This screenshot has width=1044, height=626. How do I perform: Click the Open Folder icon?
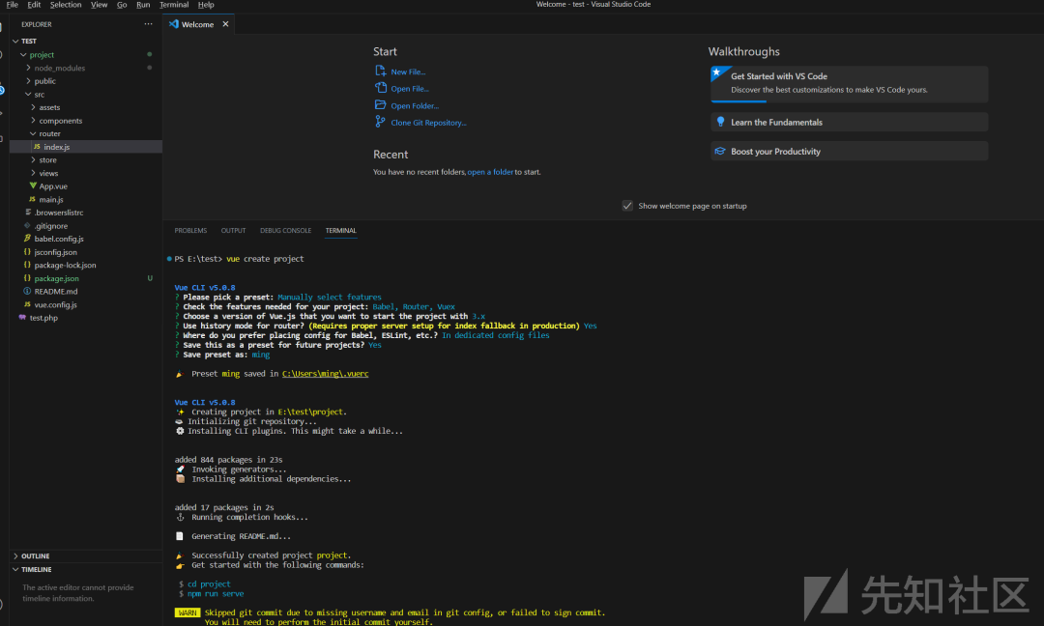pyautogui.click(x=380, y=104)
